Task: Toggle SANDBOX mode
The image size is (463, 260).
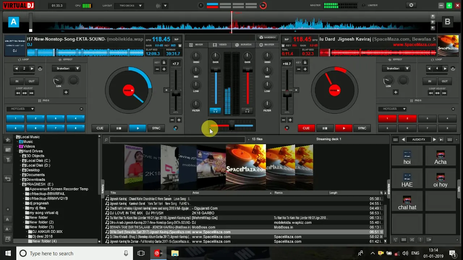Action: tap(268, 38)
